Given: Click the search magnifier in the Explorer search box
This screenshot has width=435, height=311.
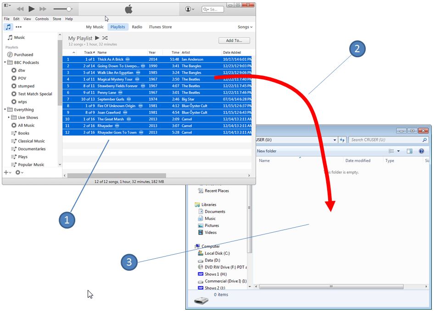Looking at the screenshot, I should pyautogui.click(x=424, y=140).
